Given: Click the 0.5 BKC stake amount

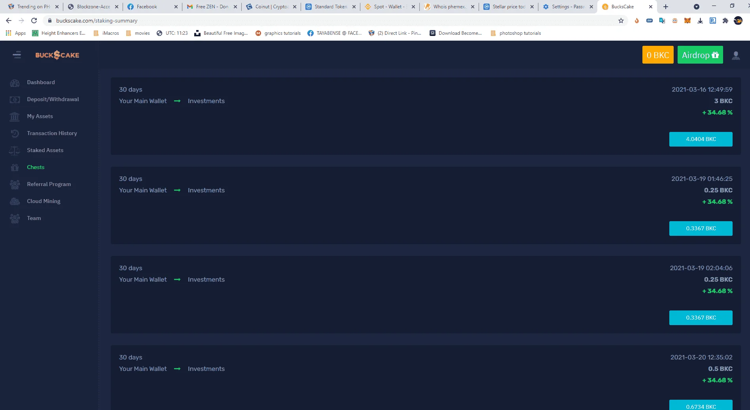Looking at the screenshot, I should coord(720,369).
